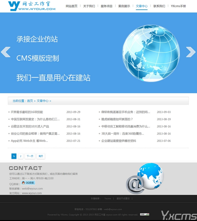This screenshot has width=197, height=221.
Task: Click the Yxcms friendly link in footer
Action: [108, 199]
